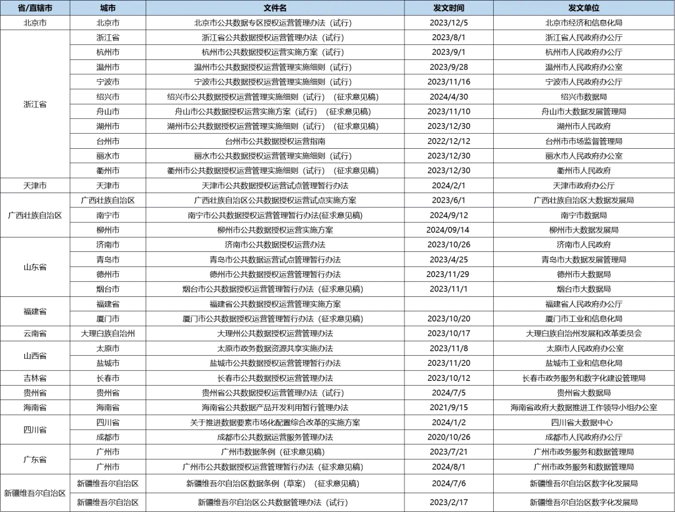Click border between 文件名 and 发文时间 headers
Viewport: 675px width, 512px height.
404,8
